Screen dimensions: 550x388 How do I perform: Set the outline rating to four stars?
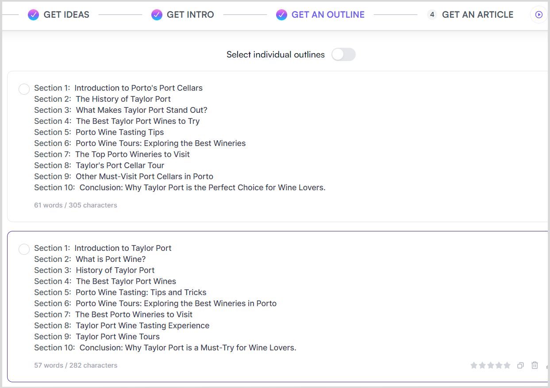point(499,365)
